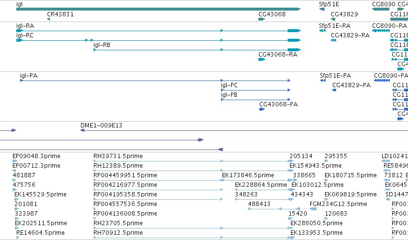Screen dimensions: 408x240
Task: Click the 295355 feature label
Action: [x=336, y=156]
